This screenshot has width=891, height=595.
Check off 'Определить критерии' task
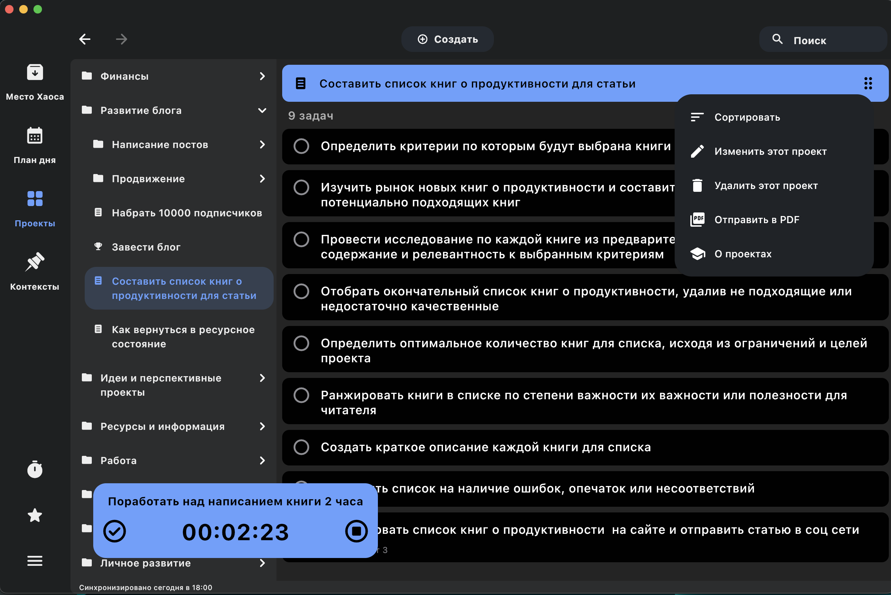coord(301,146)
